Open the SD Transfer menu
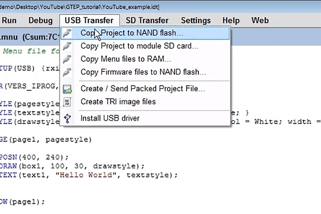The image size is (321, 214). (147, 21)
